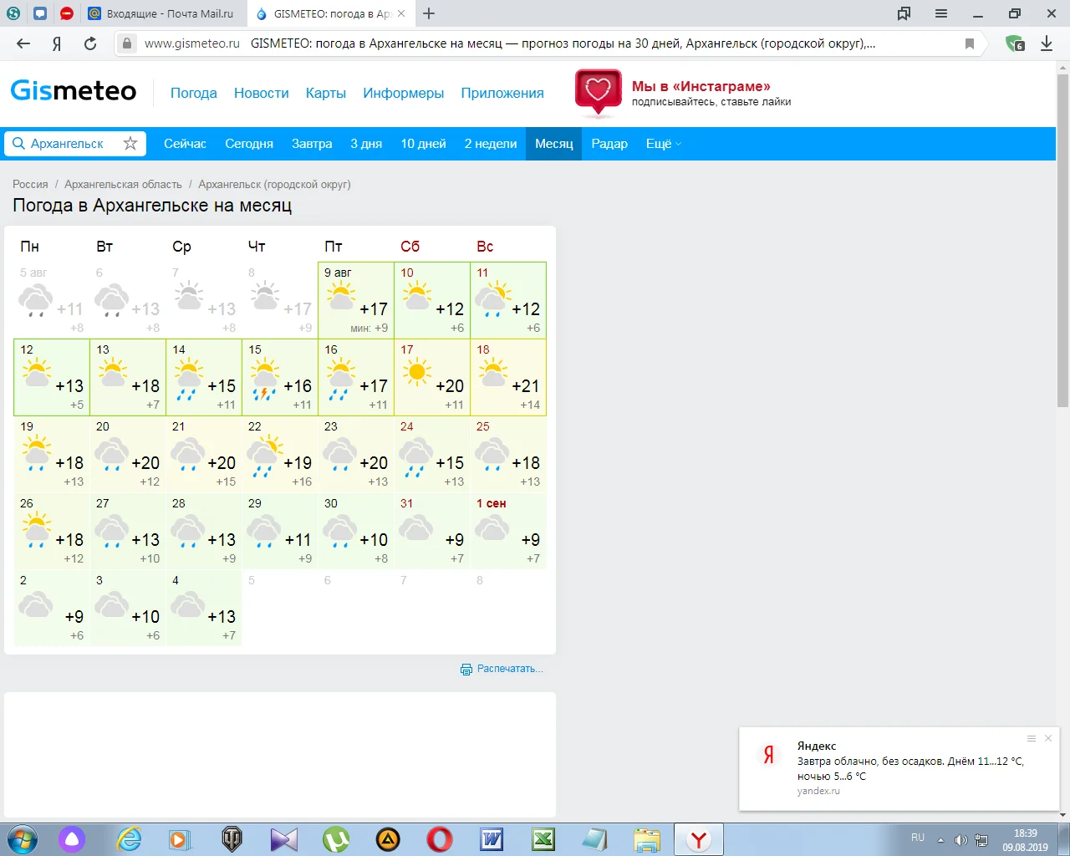
Task: Click the printer icon near Распечатать
Action: [466, 669]
